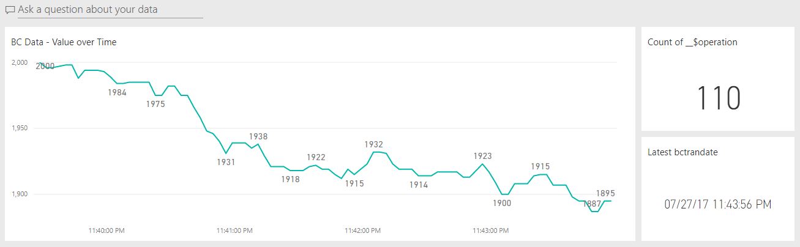Select the 1938 peak data label

[258, 136]
